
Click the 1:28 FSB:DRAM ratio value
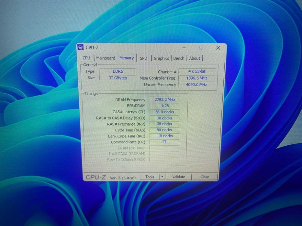(x=165, y=106)
